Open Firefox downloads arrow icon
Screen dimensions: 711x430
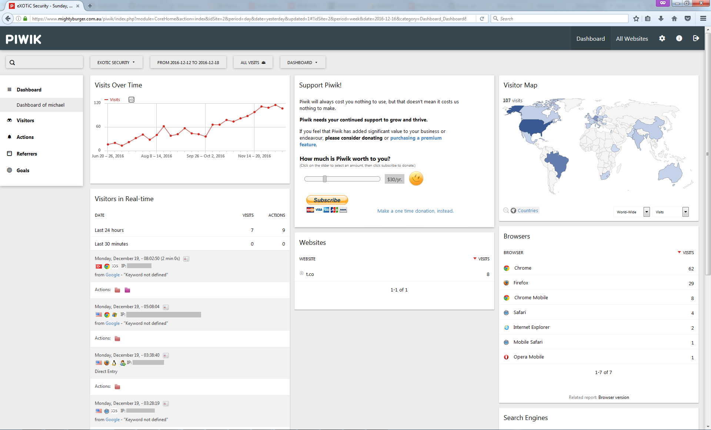click(661, 19)
